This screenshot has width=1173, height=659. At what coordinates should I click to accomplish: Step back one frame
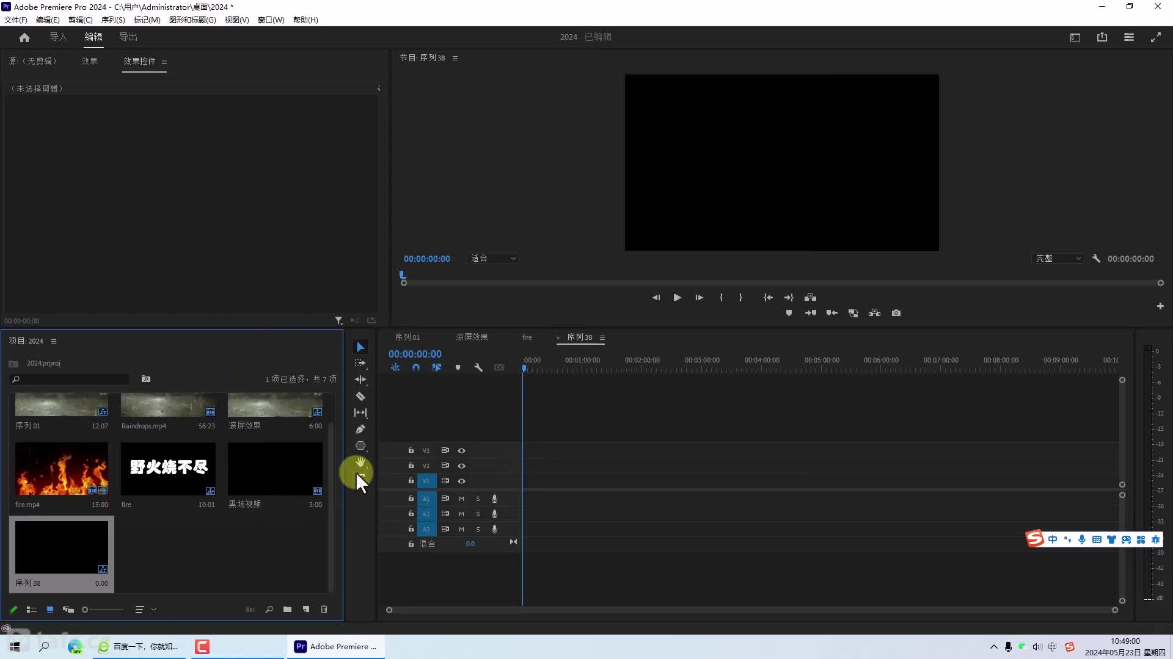(656, 298)
